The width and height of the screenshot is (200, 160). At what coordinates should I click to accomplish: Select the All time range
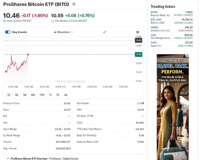66,95
